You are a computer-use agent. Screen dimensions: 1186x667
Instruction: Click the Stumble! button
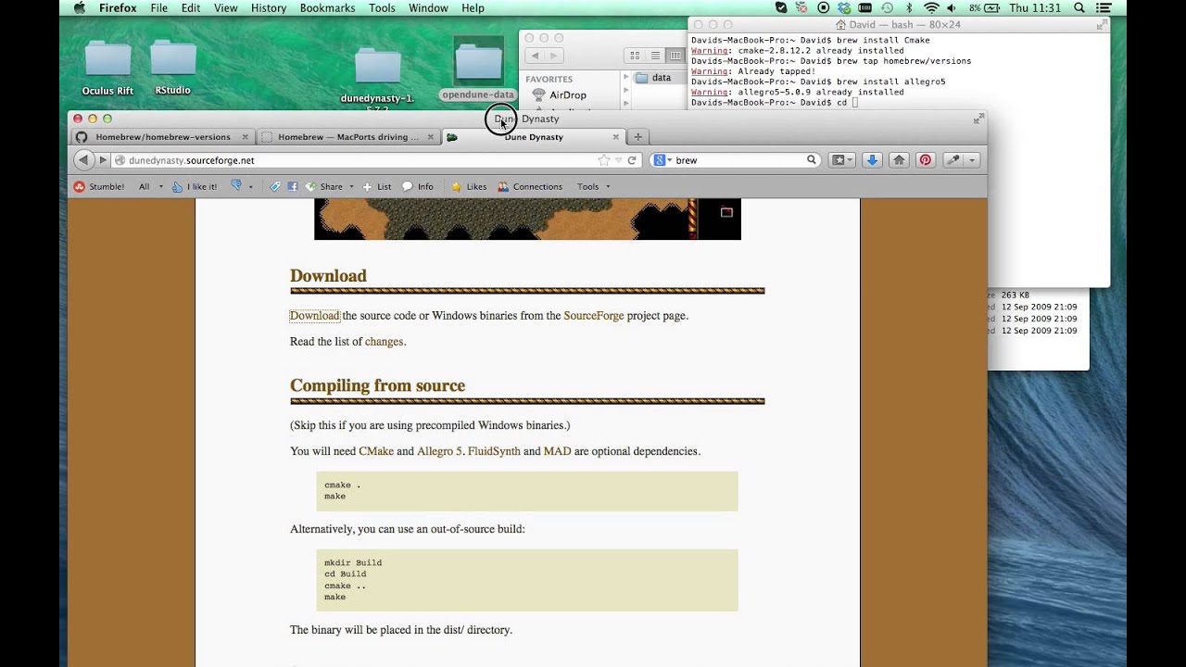pyautogui.click(x=99, y=186)
